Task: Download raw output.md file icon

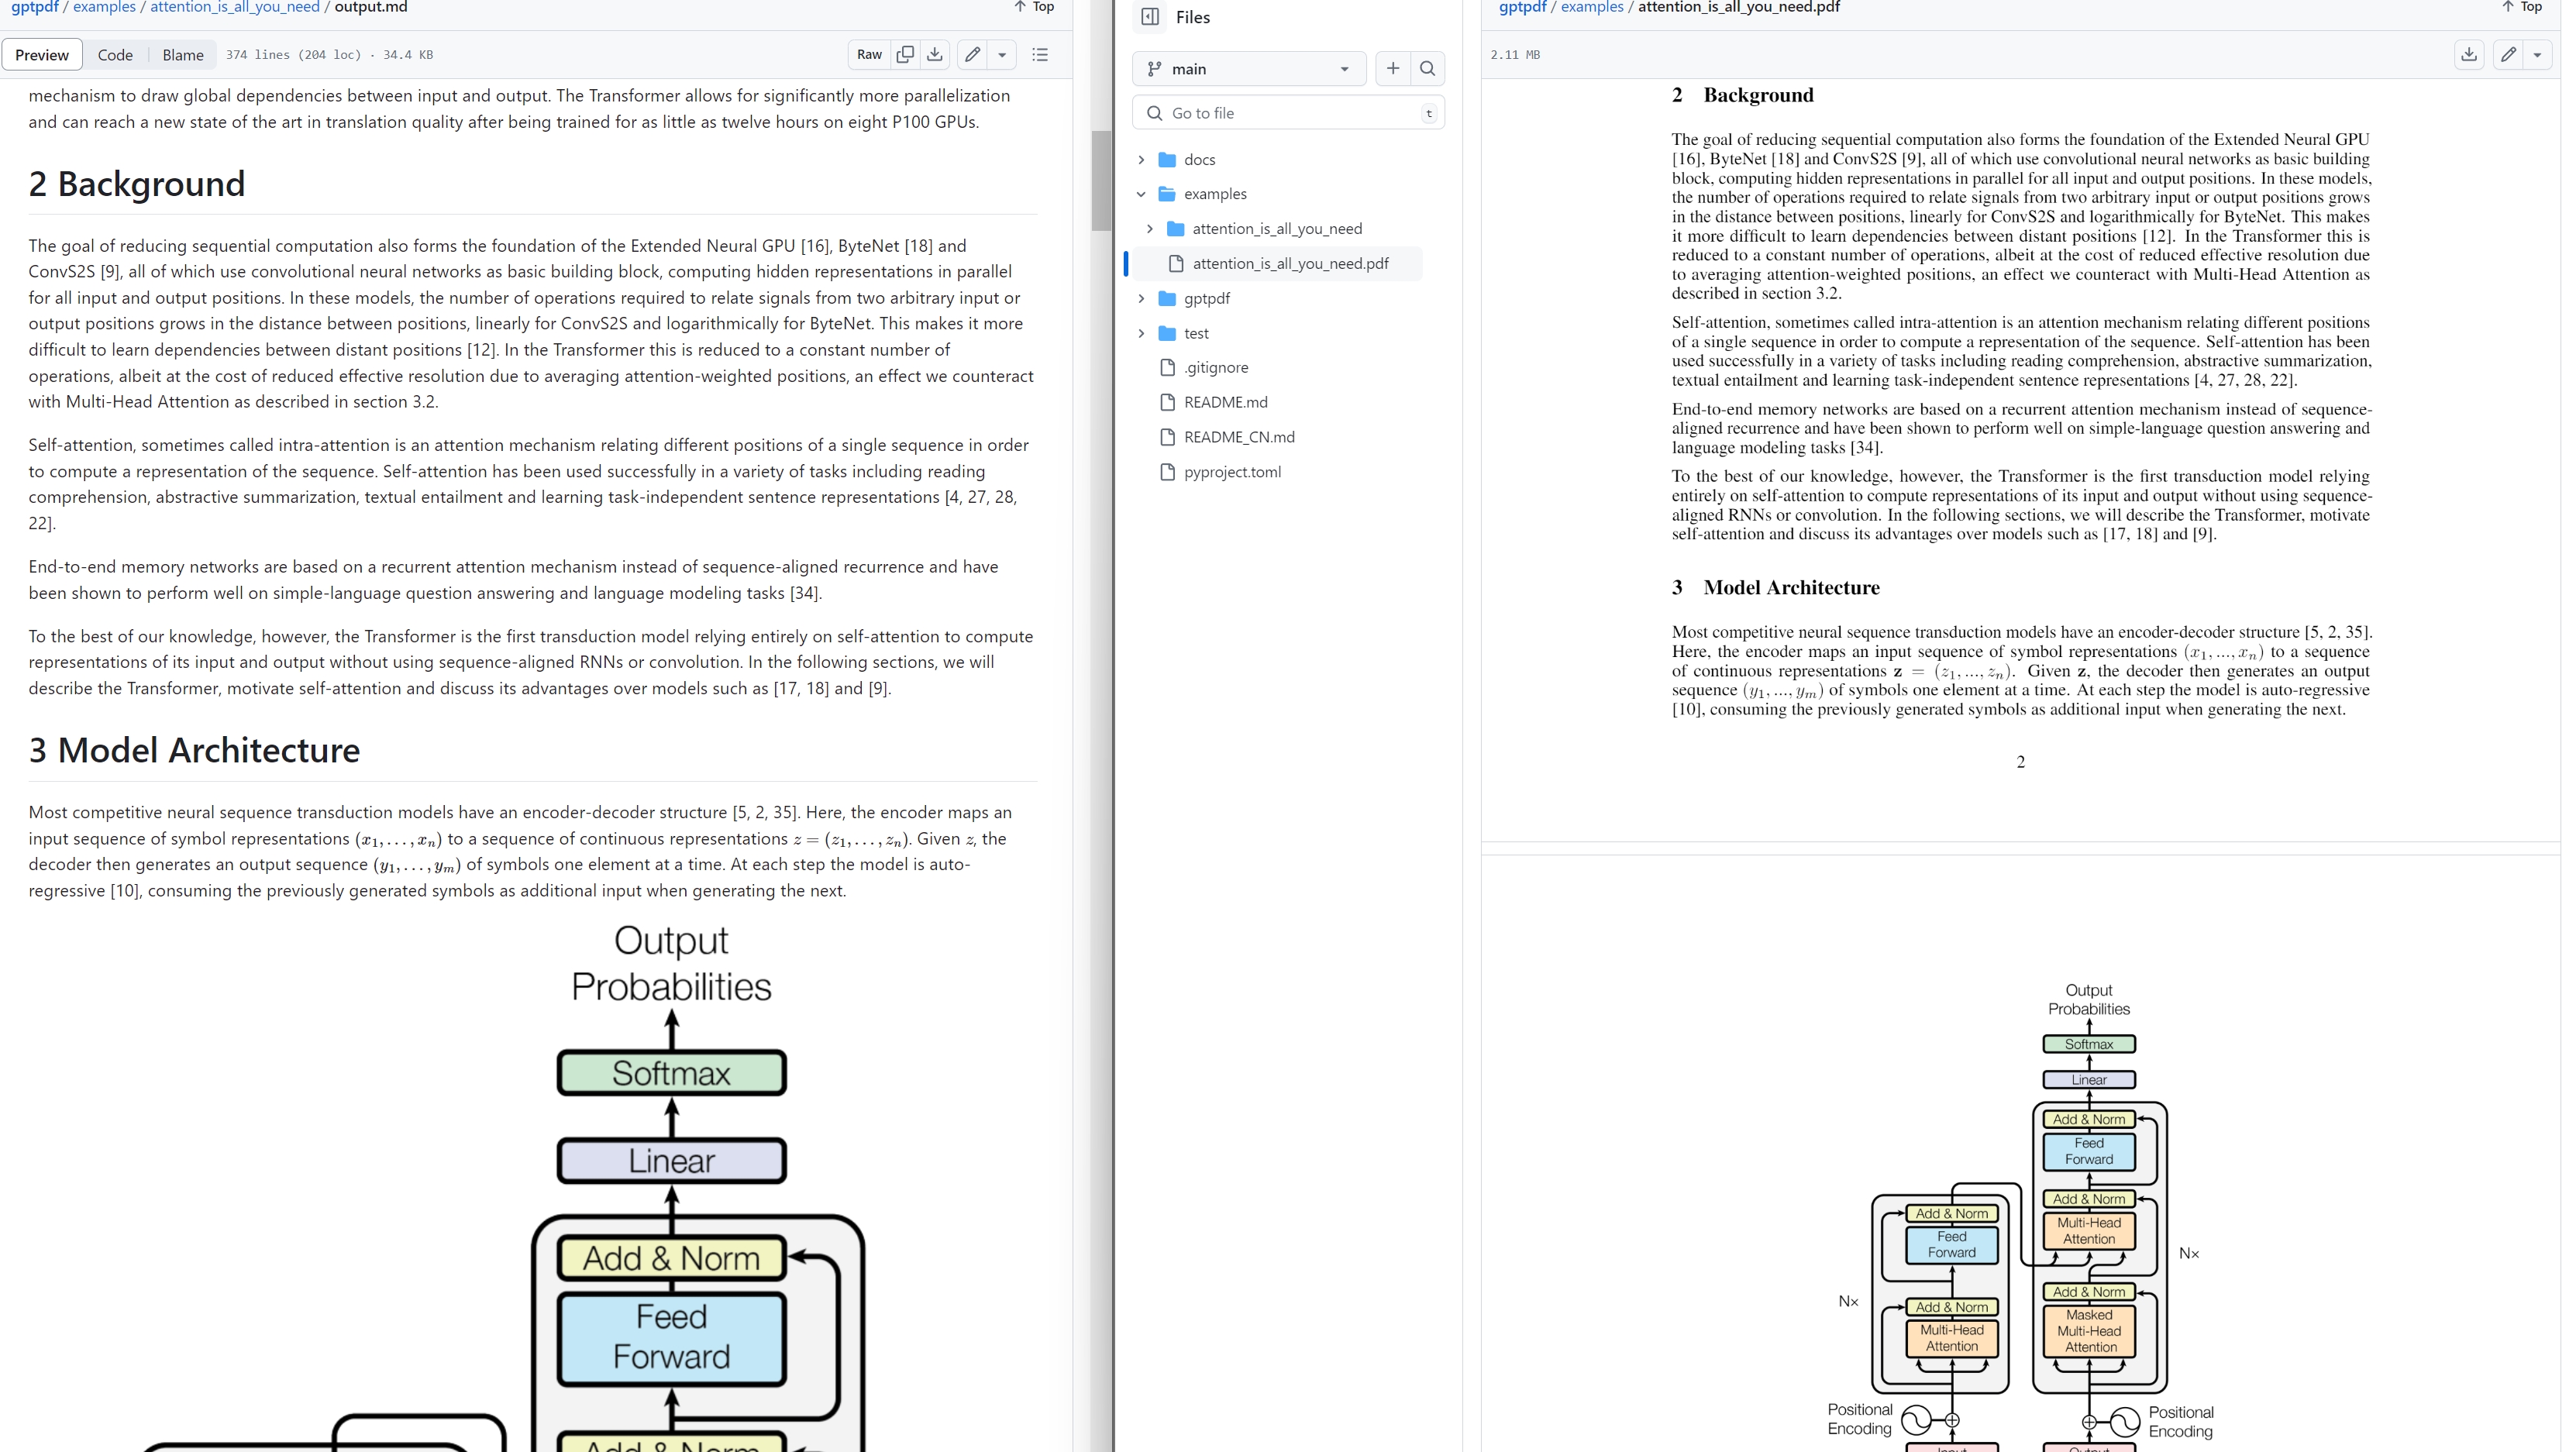Action: (934, 55)
